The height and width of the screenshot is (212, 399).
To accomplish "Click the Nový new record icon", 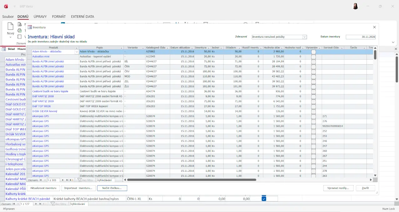I will [10, 26].
